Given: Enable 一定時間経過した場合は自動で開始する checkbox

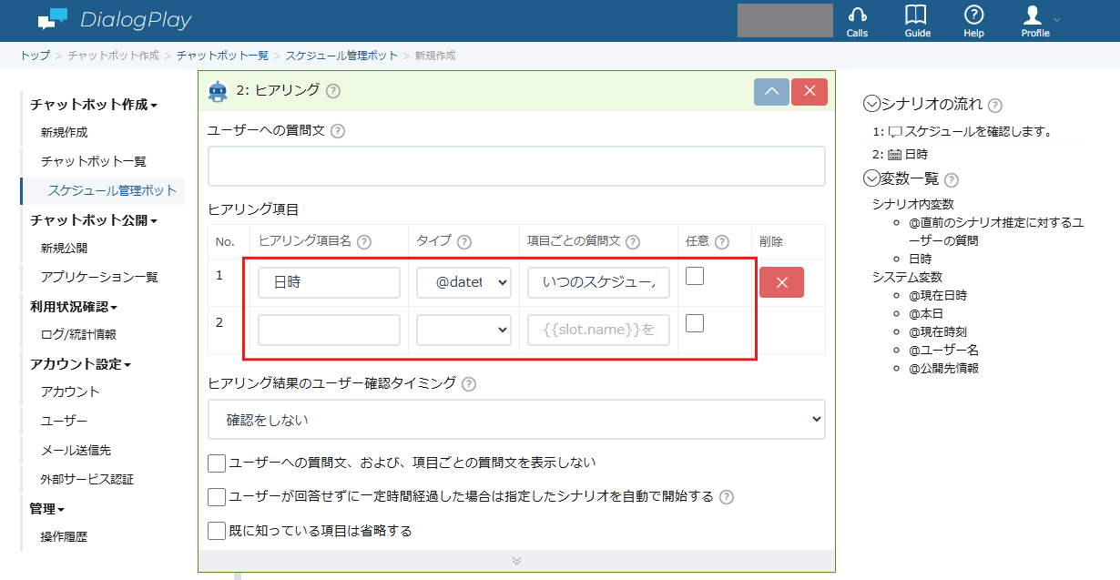Looking at the screenshot, I should point(217,497).
